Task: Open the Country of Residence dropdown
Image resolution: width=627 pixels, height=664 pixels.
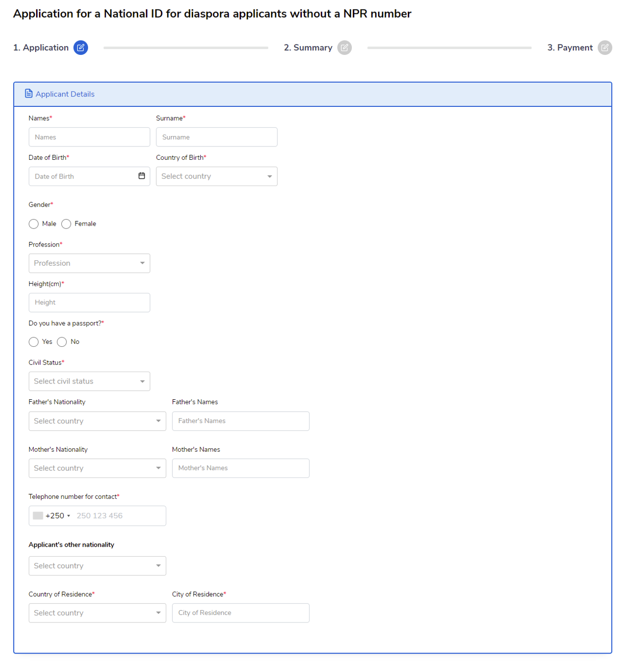Action: (97, 613)
